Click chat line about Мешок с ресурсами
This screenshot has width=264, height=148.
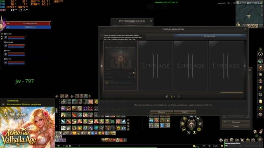point(24,104)
